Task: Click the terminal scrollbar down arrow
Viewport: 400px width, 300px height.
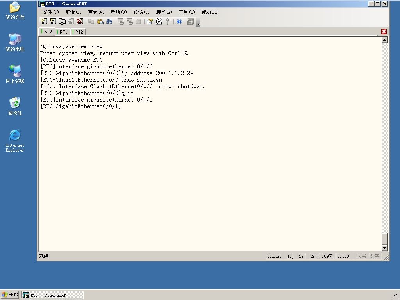Action: pyautogui.click(x=385, y=248)
